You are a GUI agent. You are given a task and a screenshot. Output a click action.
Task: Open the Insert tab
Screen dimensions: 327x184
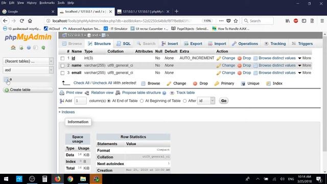(170, 43)
